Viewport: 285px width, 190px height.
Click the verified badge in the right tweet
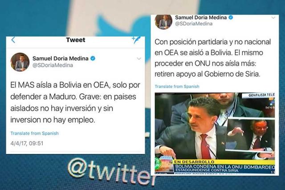tap(231, 17)
